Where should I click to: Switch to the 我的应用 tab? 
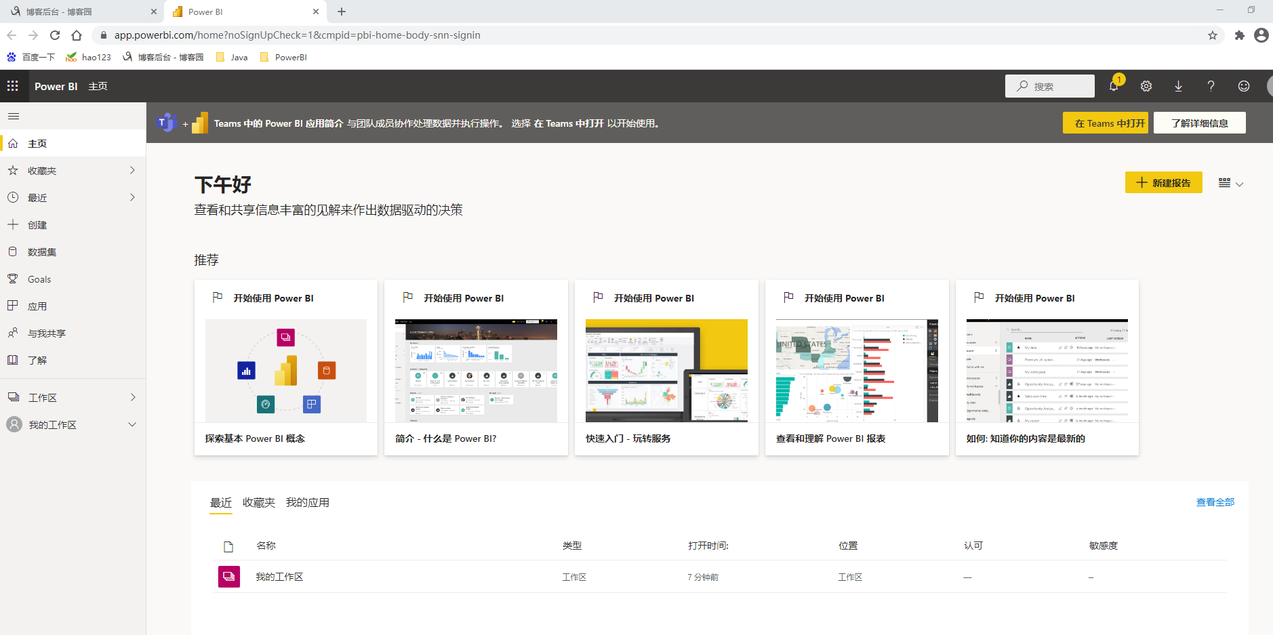pos(308,502)
